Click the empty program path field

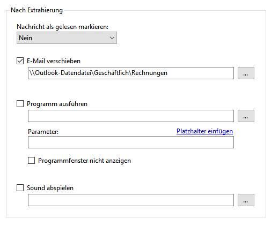tap(131, 116)
